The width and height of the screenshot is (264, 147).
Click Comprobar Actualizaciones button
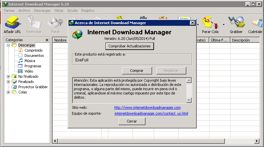(x=130, y=46)
